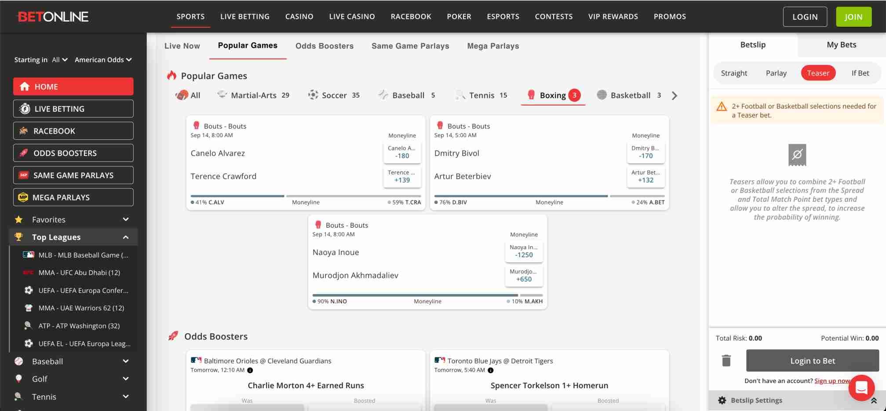Screen dimensions: 886x411
Task: Switch to the Odds Boosters tab
Action: (x=325, y=46)
